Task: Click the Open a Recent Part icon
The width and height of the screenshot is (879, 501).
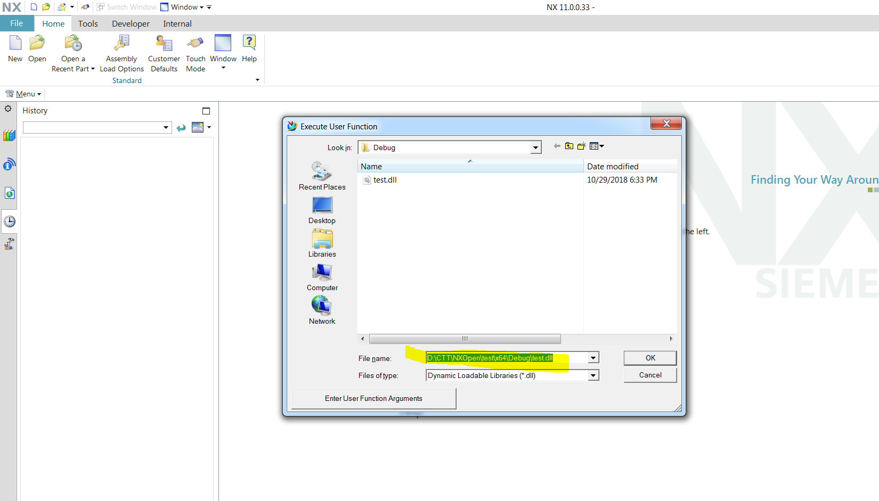Action: tap(73, 43)
